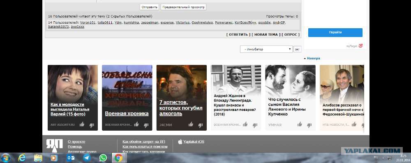Open the Инкубатор forum jump dropdown

[x=266, y=49]
